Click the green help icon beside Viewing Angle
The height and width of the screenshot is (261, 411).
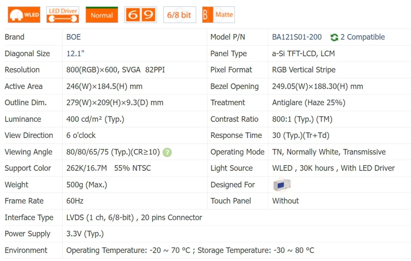(x=167, y=152)
